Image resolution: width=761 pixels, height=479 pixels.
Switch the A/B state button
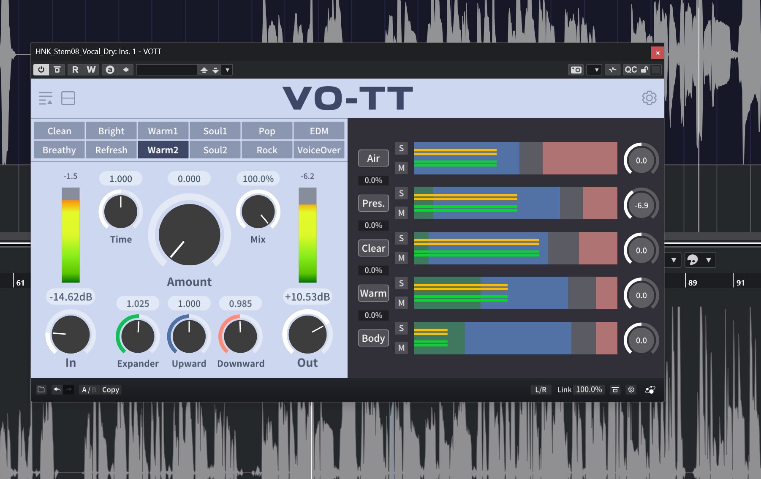(89, 389)
